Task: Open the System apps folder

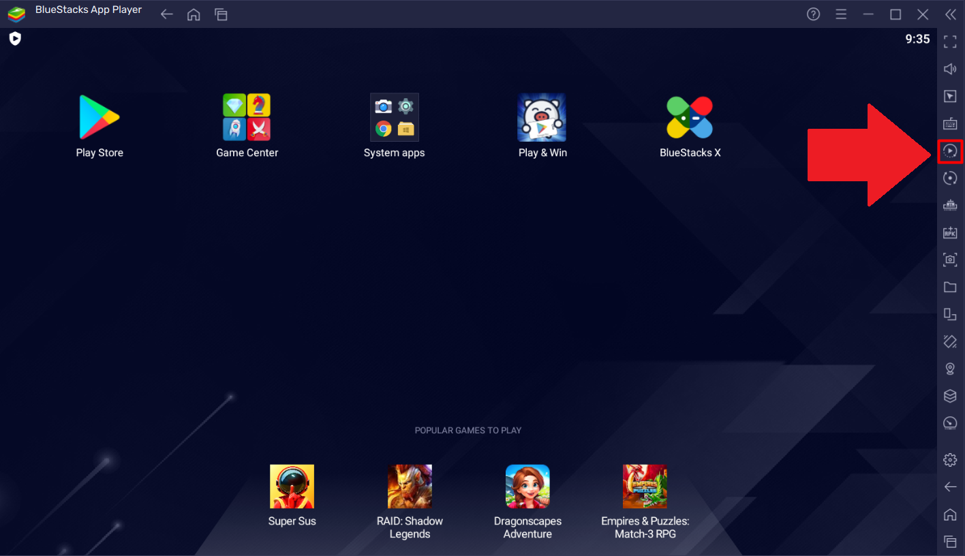Action: [394, 118]
